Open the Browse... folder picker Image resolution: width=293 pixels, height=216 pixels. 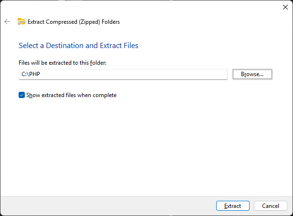tap(252, 74)
